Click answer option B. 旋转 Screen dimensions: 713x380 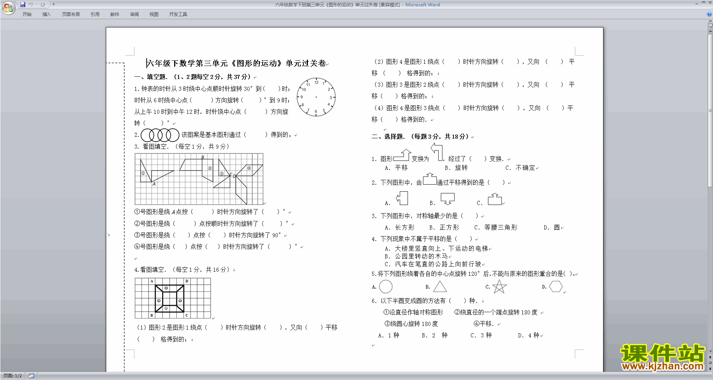tap(456, 168)
